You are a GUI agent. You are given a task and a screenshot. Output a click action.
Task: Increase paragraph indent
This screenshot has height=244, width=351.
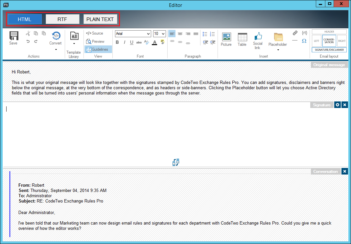pyautogui.click(x=213, y=42)
